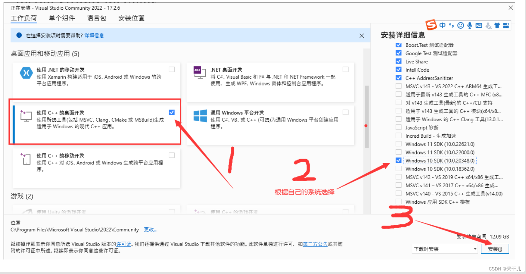The image size is (526, 274).
Task: Check MSVC v141 VS 2017 build tools
Action: click(x=399, y=185)
